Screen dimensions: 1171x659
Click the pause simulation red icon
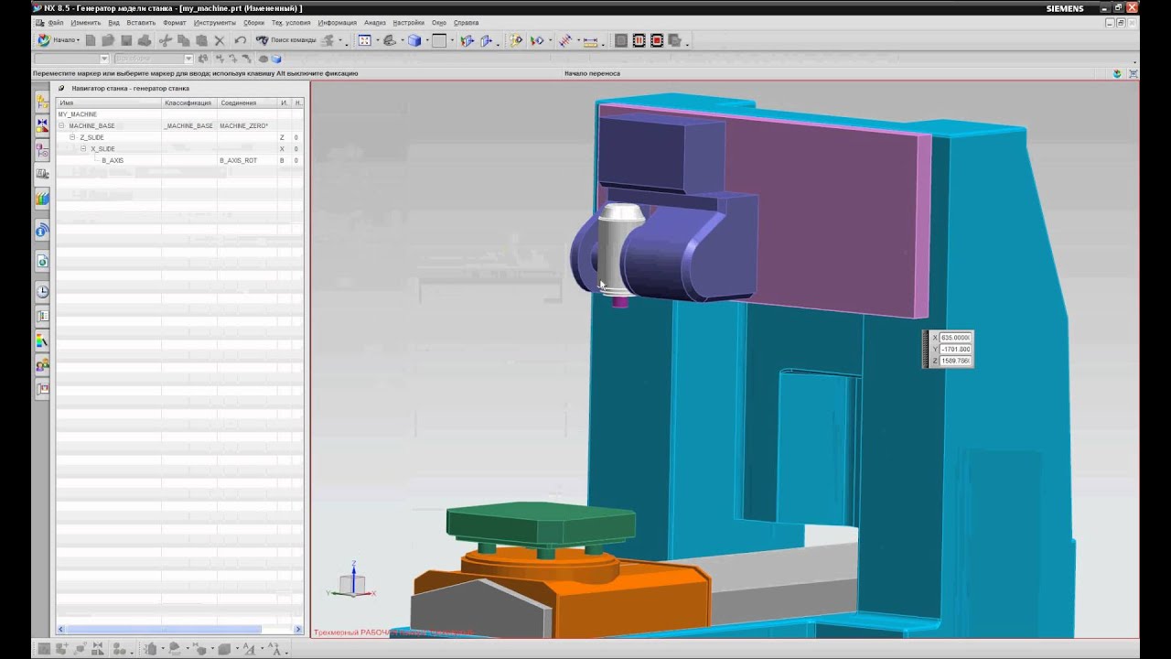[639, 40]
